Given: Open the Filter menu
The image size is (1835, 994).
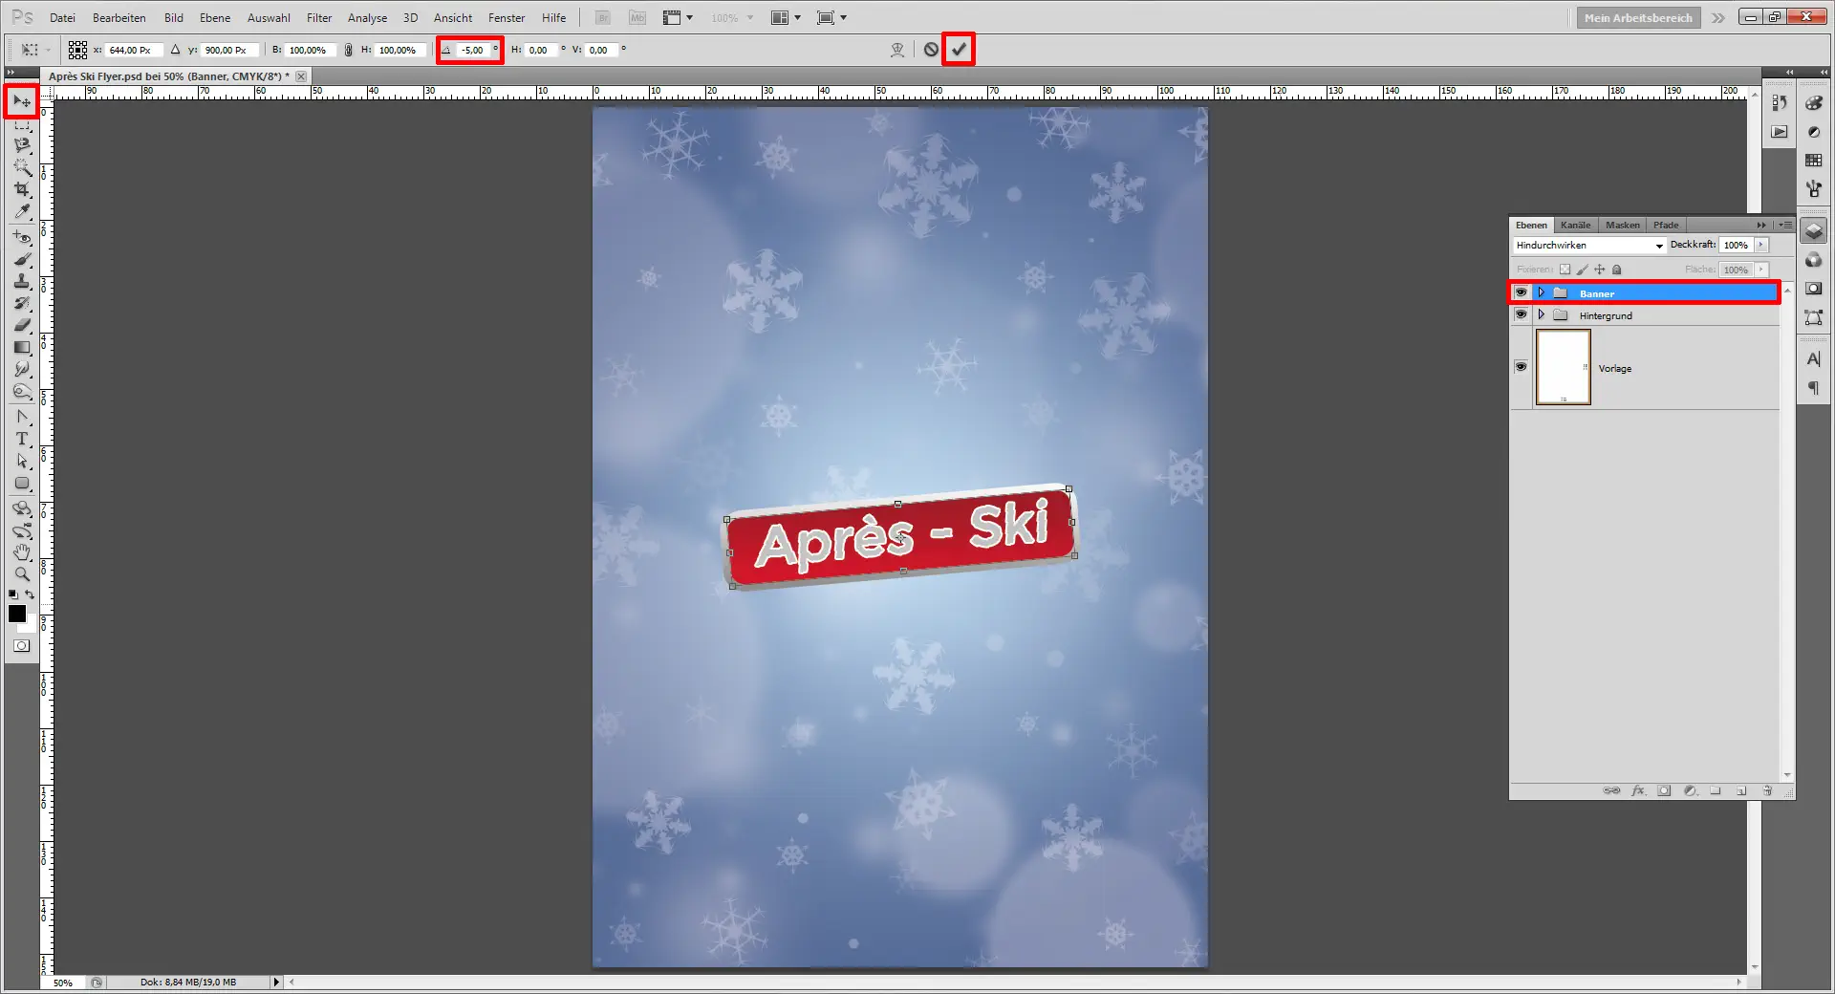Looking at the screenshot, I should [x=318, y=17].
